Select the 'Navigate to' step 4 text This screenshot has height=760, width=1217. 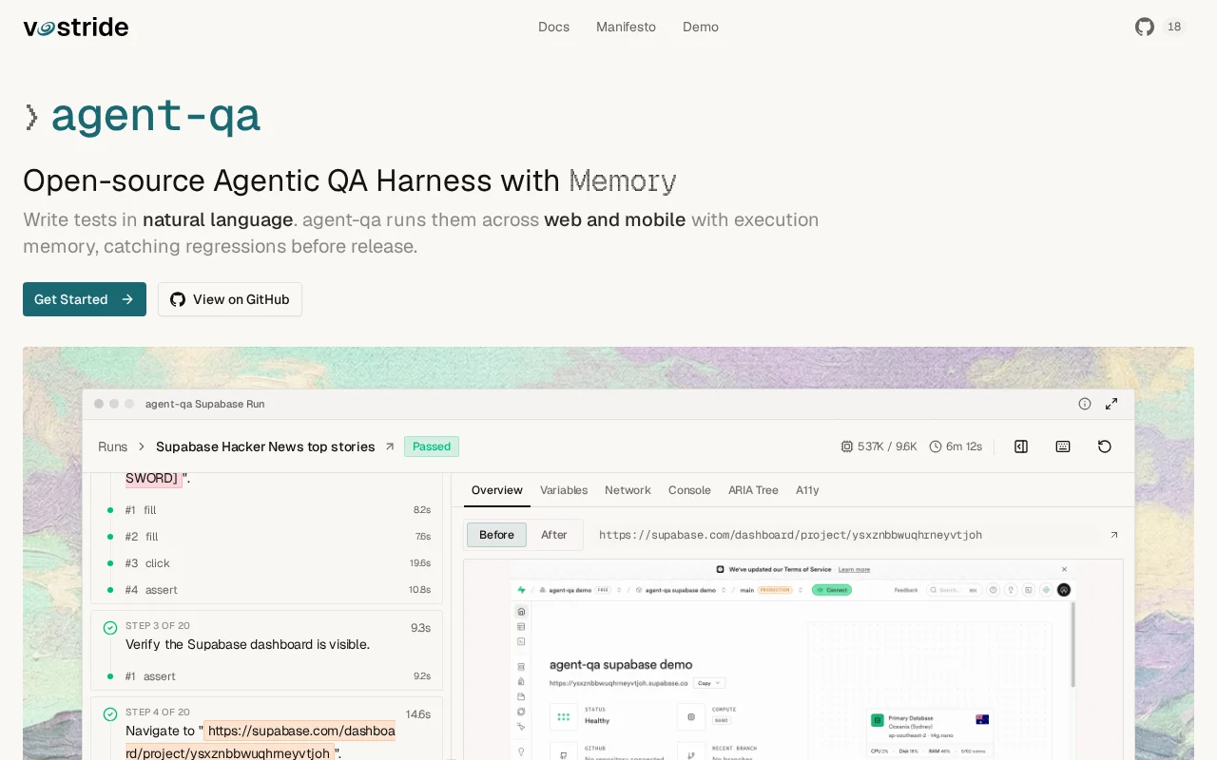(261, 742)
